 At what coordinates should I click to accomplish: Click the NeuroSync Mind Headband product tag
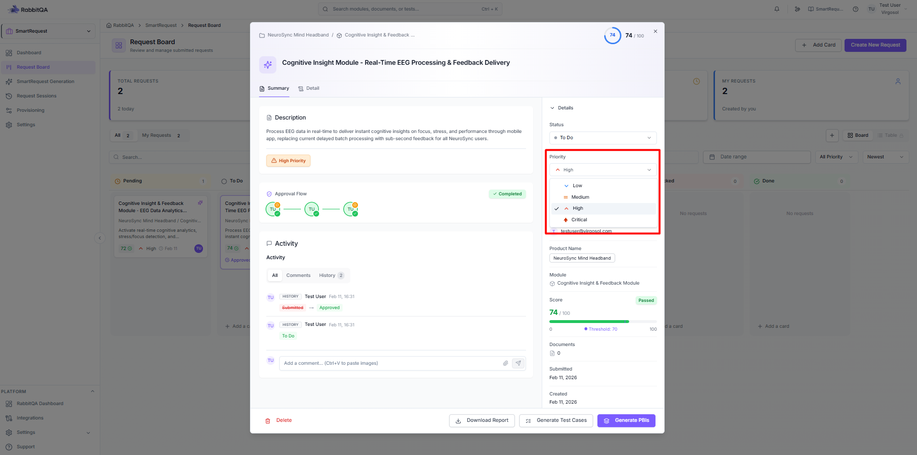[582, 258]
